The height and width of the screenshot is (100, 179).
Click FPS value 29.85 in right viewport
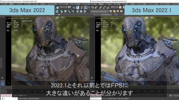click(x=105, y=31)
